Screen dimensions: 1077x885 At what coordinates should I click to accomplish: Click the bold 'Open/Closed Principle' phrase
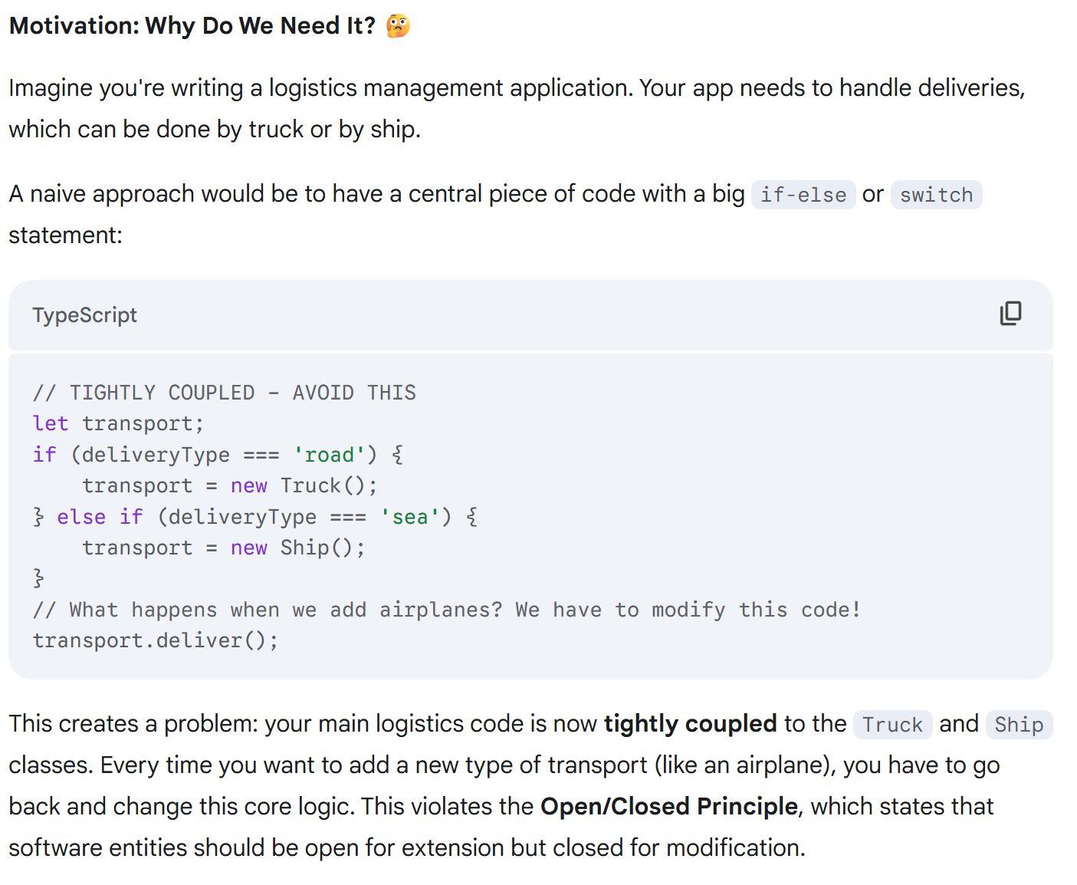click(668, 807)
